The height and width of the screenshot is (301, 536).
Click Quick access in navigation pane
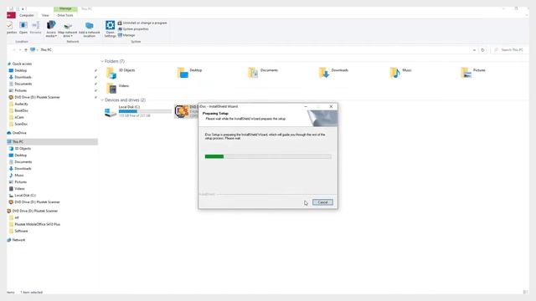[22, 64]
